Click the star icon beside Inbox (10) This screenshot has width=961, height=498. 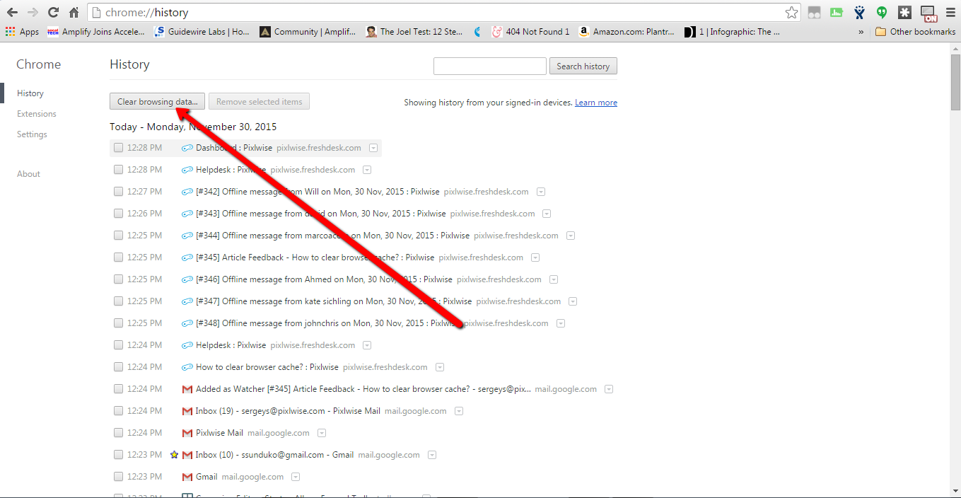tap(175, 455)
